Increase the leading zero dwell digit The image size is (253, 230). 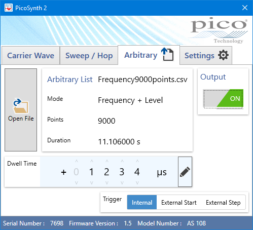[77, 161]
